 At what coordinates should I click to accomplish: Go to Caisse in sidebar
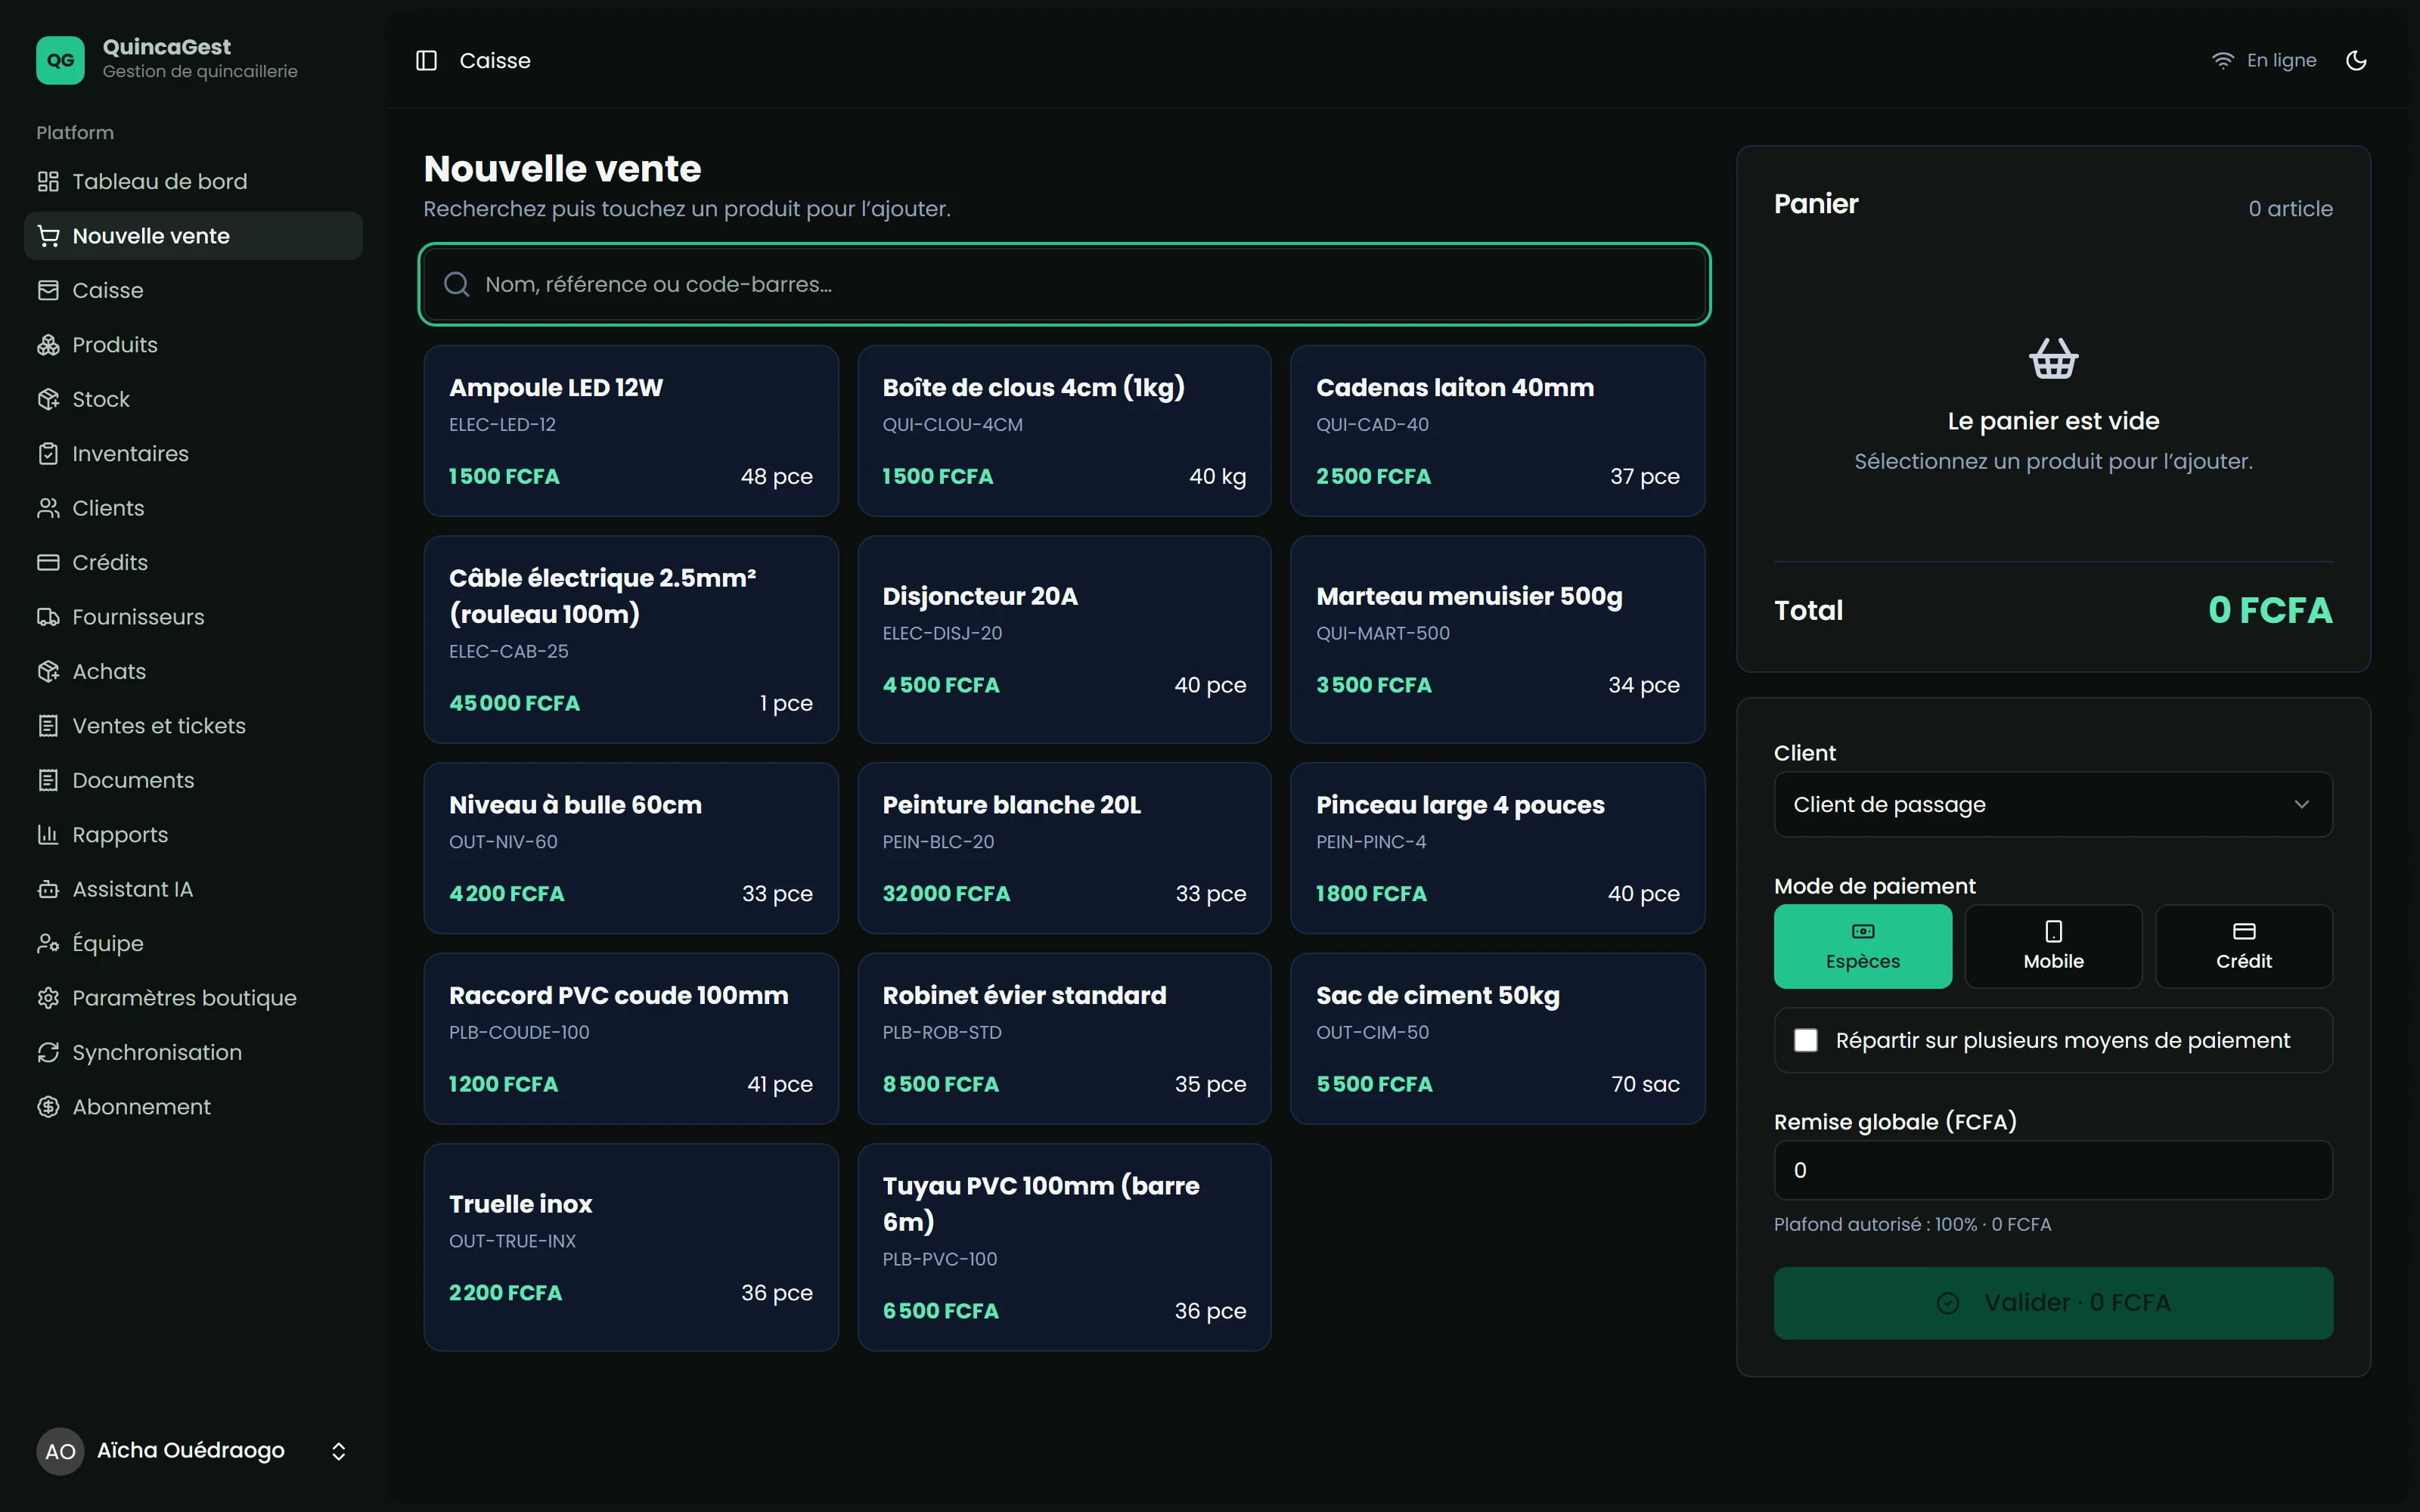(193, 291)
